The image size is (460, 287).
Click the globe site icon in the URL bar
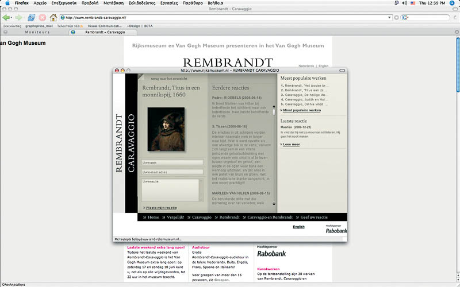(x=63, y=18)
